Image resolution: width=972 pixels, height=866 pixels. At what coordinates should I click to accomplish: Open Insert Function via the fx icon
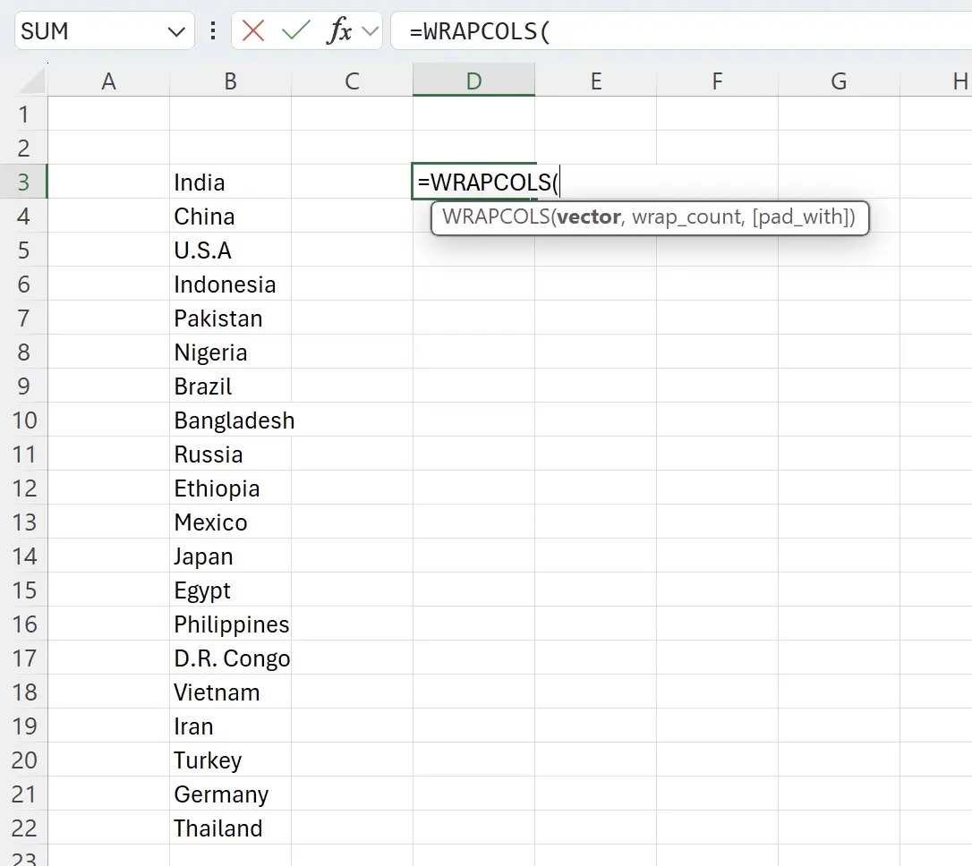(x=338, y=30)
